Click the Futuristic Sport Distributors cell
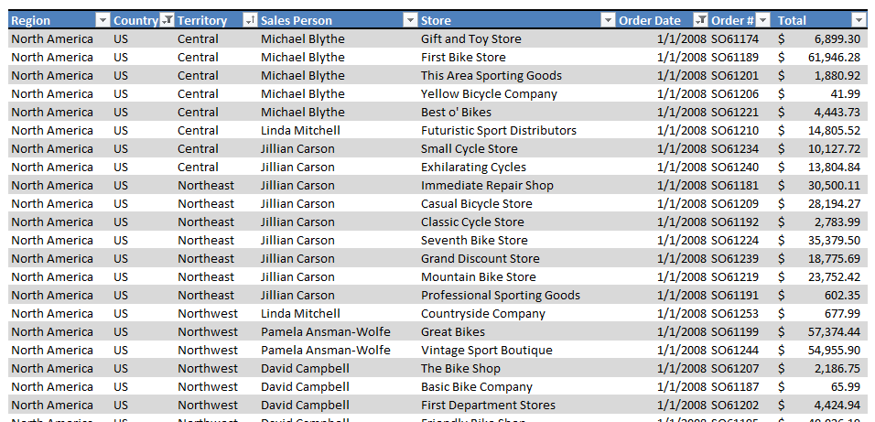Screen dimensions: 875x422 (x=517, y=131)
